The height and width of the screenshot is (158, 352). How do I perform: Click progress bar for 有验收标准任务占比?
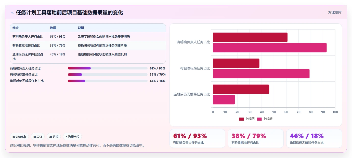(108, 75)
